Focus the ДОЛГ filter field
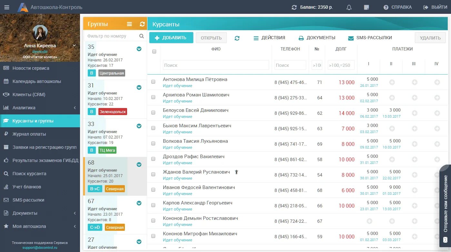451x252 pixels. point(341,65)
